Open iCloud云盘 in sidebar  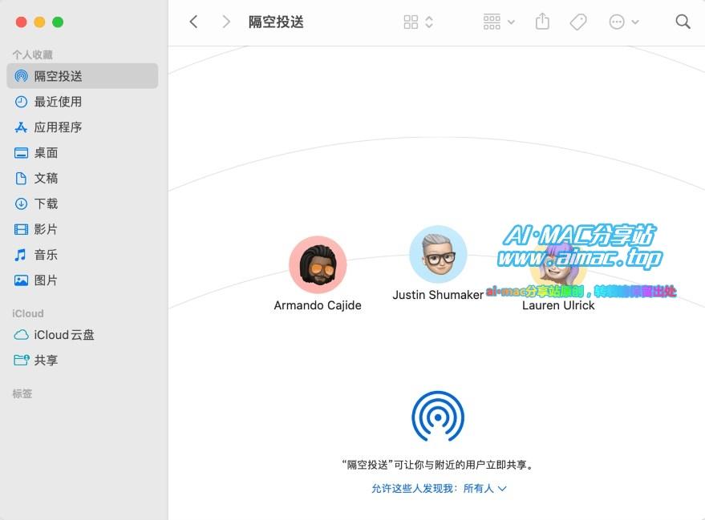coord(83,335)
